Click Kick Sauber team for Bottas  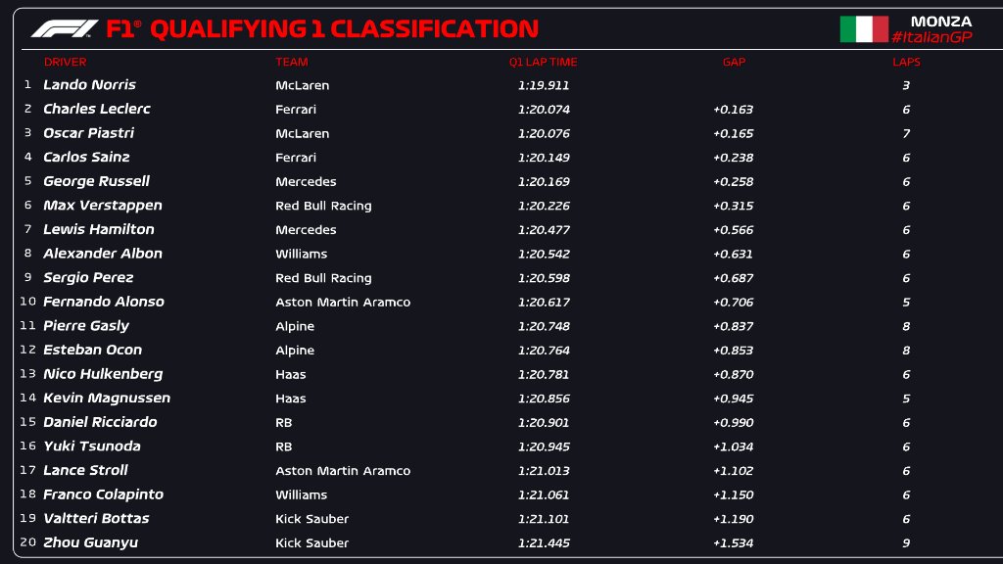tap(312, 519)
